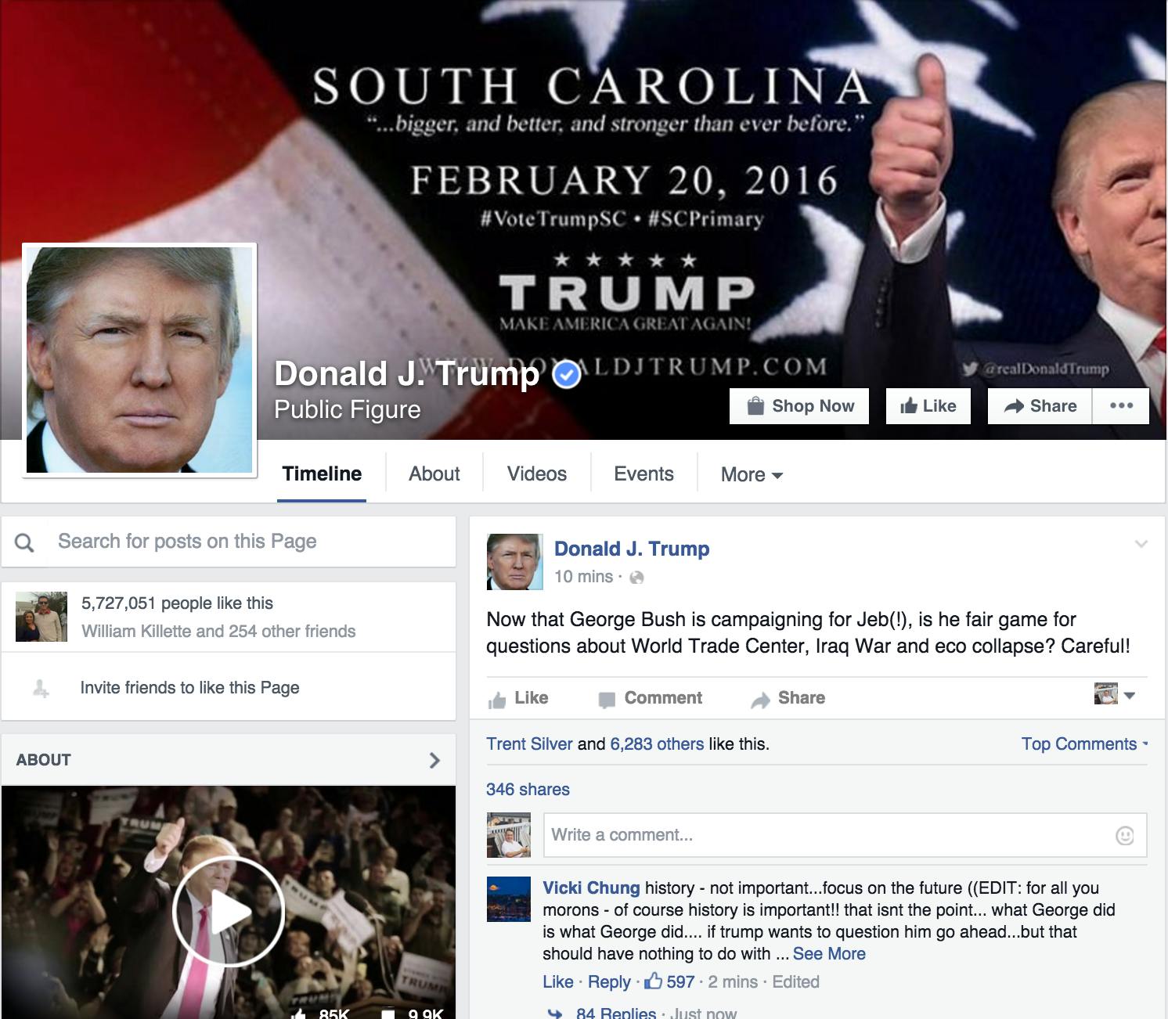Open the Events tab
1168x1019 pixels.
coord(643,474)
